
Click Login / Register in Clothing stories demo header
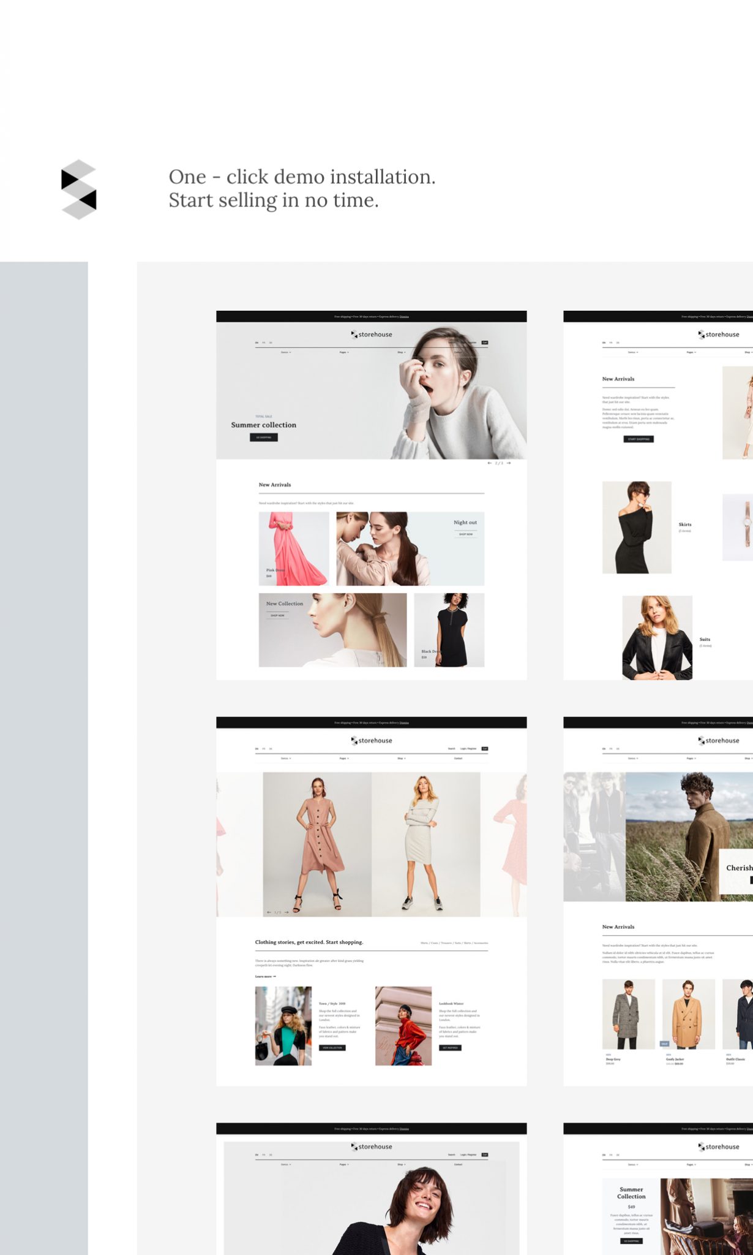468,749
